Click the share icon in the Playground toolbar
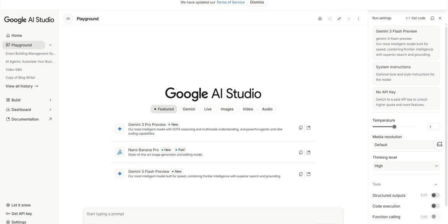 pos(328,17)
